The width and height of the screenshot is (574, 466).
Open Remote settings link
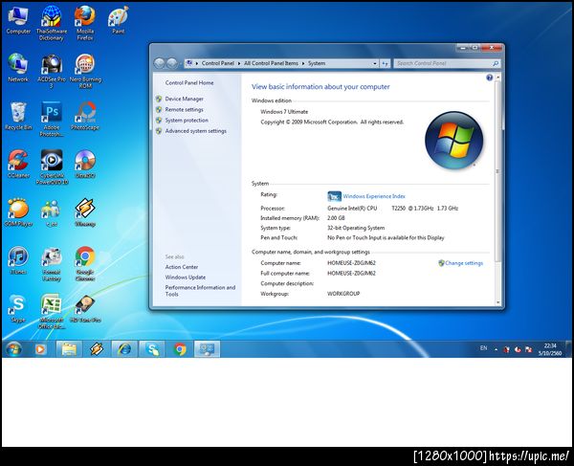pyautogui.click(x=184, y=109)
